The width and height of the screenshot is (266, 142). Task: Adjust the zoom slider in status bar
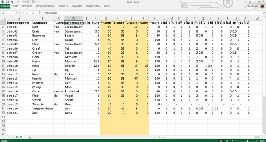[247, 141]
